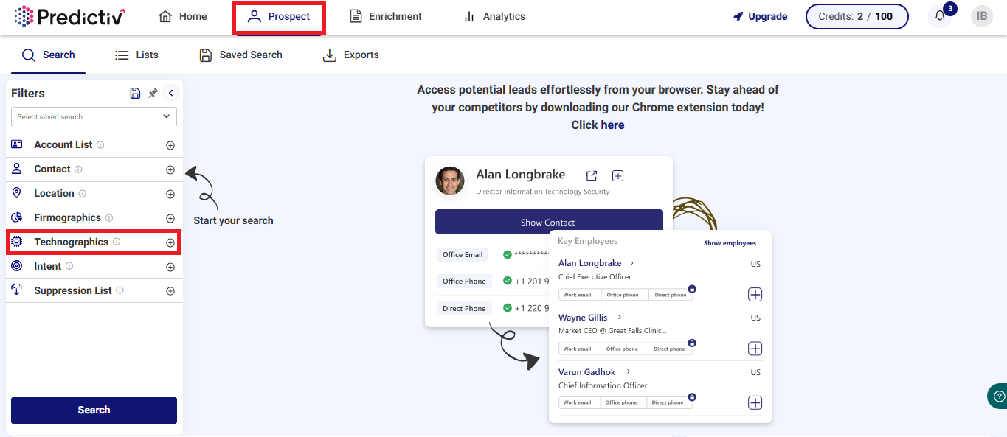
Task: Open the IB user avatar menu
Action: 982,16
